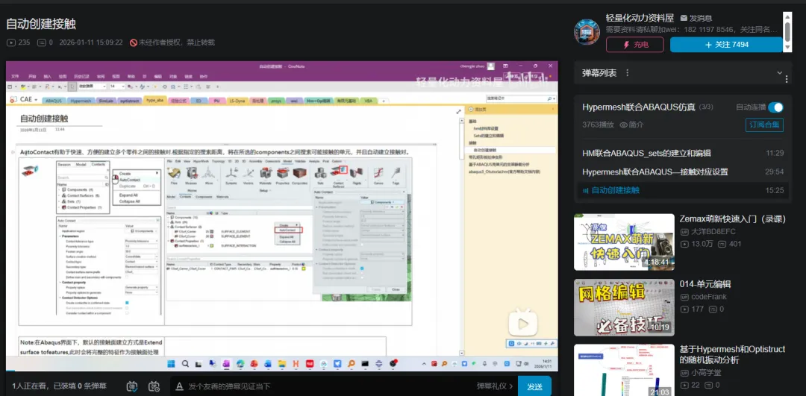
Task: Select hype_aba section tab in OneNote
Action: pos(154,100)
